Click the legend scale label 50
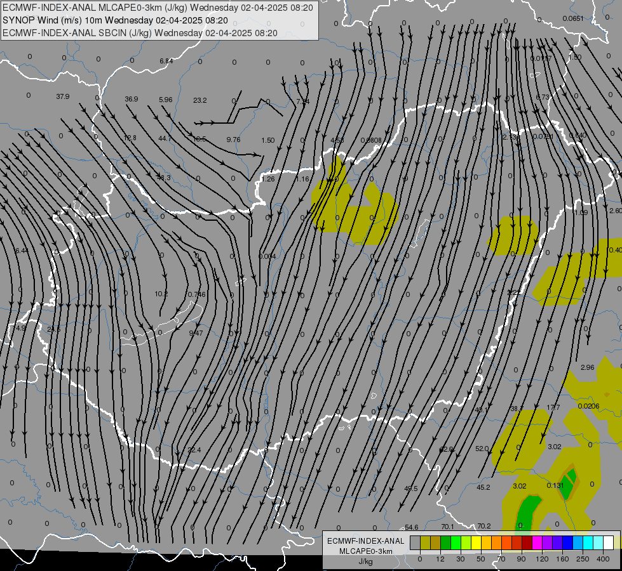Image resolution: width=622 pixels, height=571 pixels. (x=481, y=559)
